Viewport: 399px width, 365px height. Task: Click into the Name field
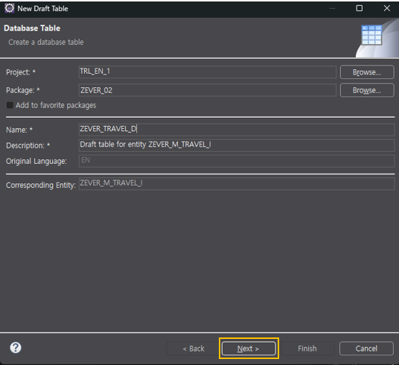click(237, 130)
